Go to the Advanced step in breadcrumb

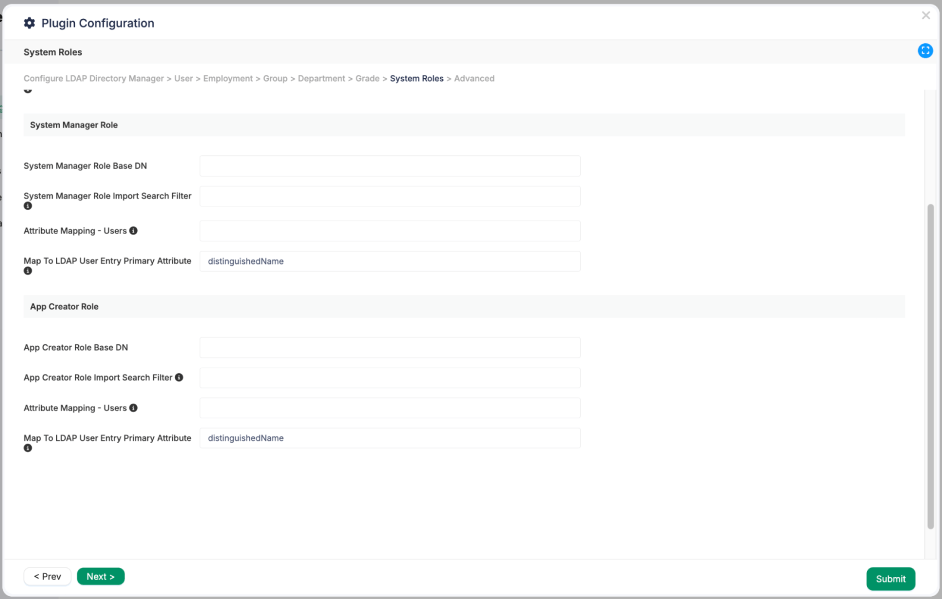[473, 79]
